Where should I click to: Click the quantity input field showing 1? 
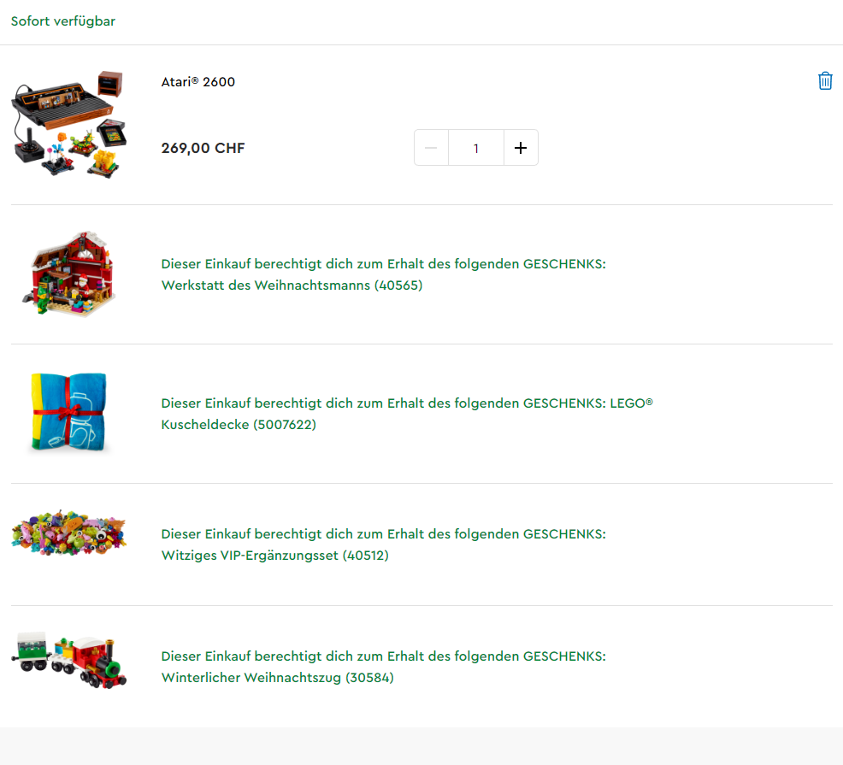pos(476,148)
